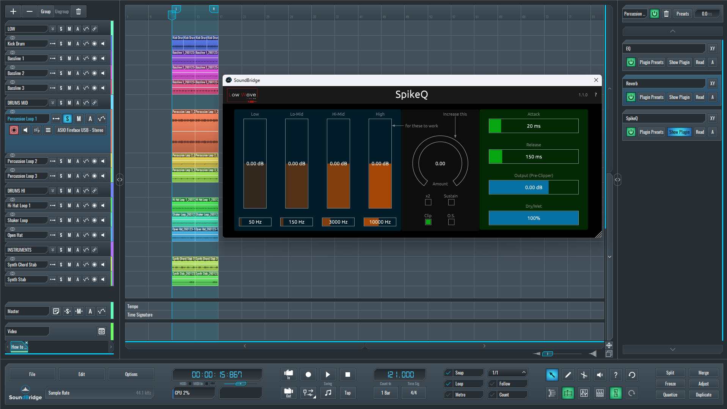The width and height of the screenshot is (727, 409).
Task: Enable the Sustain checkbox in SpikeQ
Action: tap(451, 202)
